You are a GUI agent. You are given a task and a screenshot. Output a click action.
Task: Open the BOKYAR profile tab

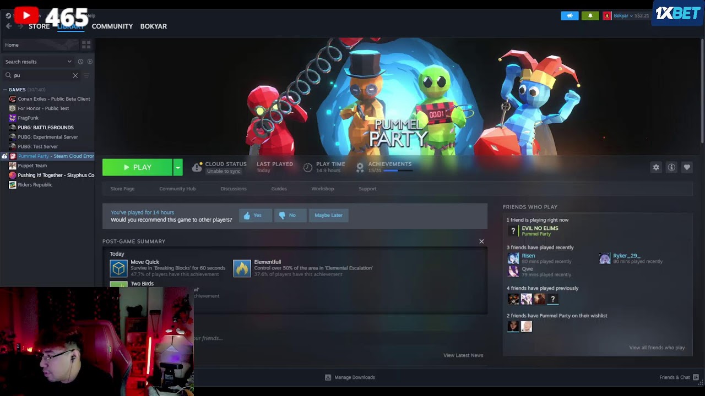[154, 26]
